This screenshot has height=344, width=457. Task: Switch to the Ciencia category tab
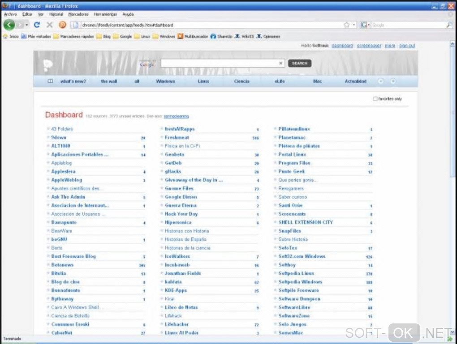click(241, 81)
